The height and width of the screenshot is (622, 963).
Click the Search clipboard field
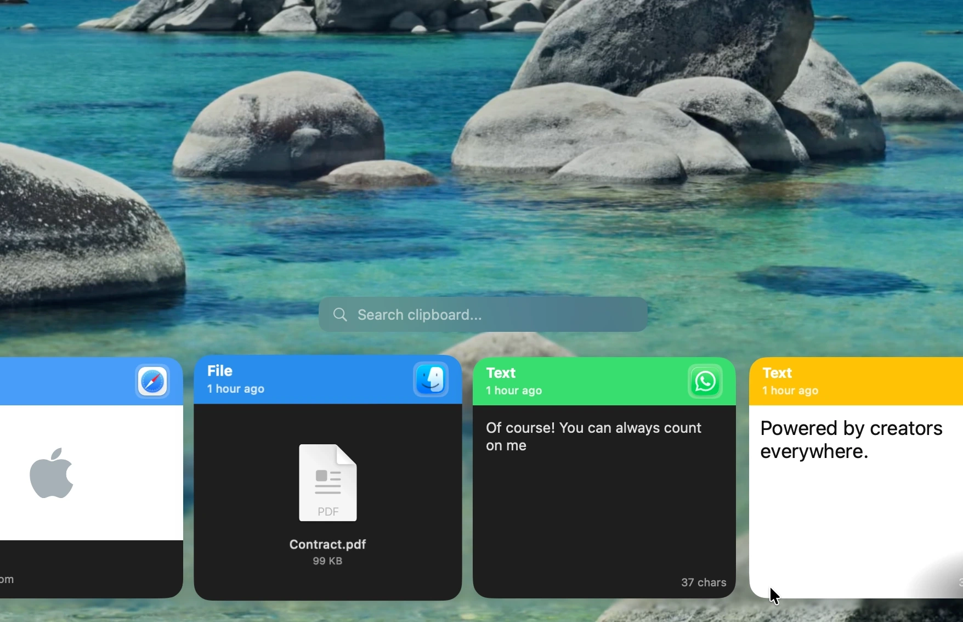[x=483, y=314]
